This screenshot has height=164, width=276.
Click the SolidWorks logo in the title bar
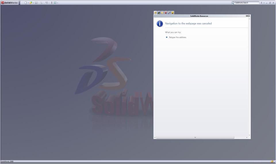(9, 3)
